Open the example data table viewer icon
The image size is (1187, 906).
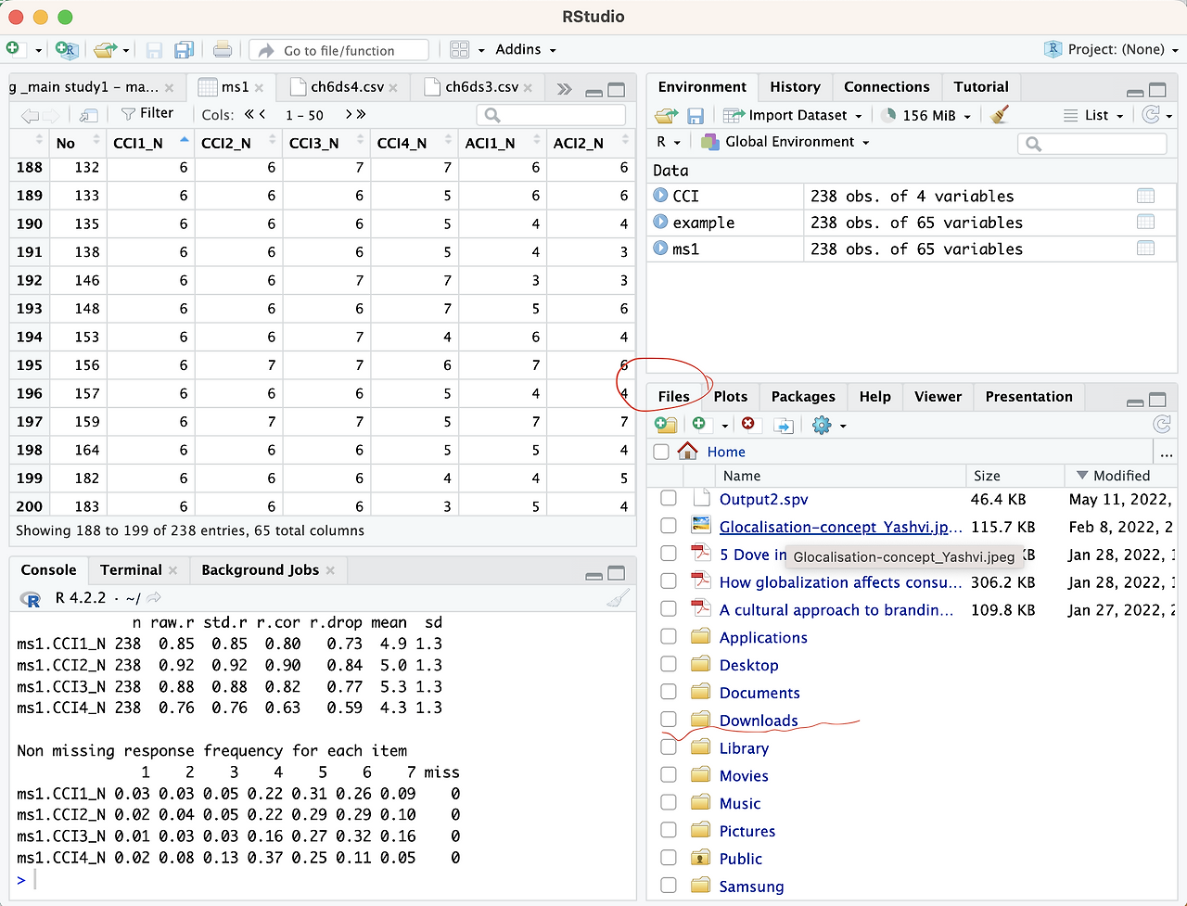pos(1146,222)
